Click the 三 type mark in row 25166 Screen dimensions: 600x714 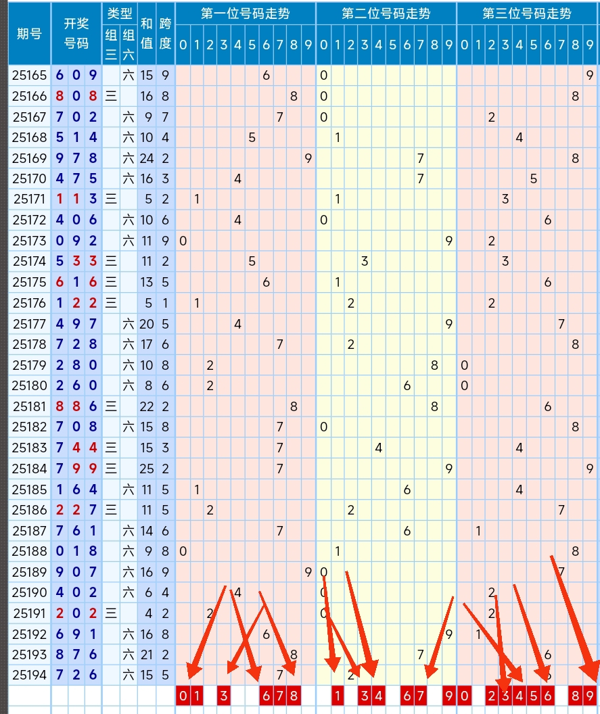point(111,96)
